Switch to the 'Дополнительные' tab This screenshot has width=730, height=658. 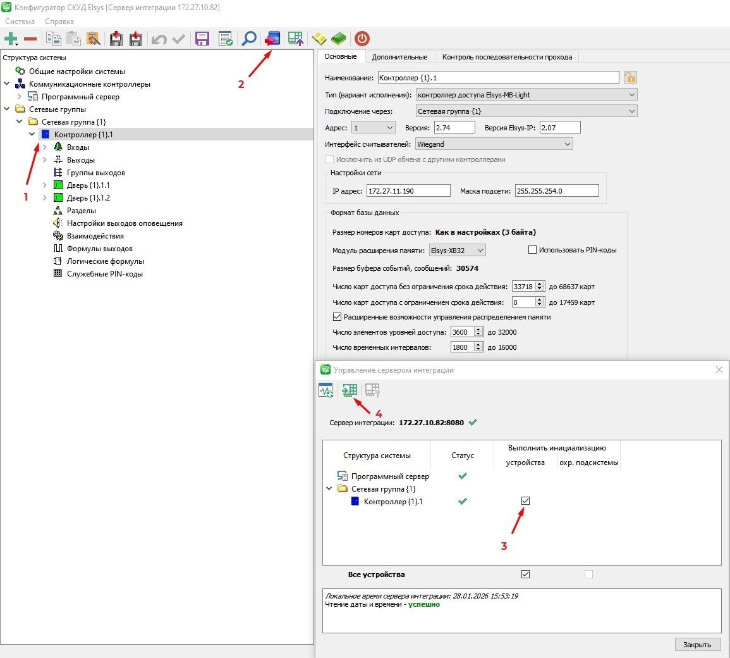(399, 57)
